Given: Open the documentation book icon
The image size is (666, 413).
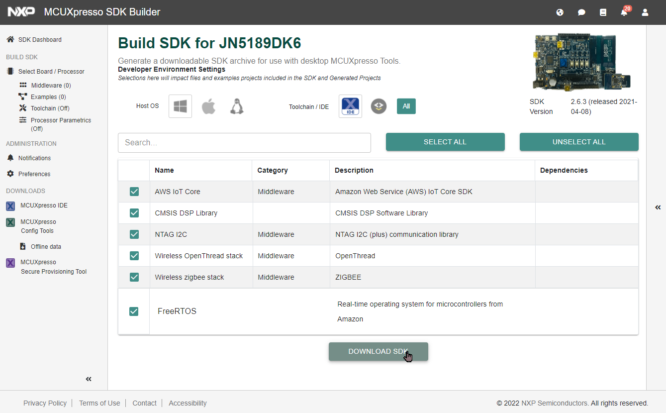Looking at the screenshot, I should (603, 12).
